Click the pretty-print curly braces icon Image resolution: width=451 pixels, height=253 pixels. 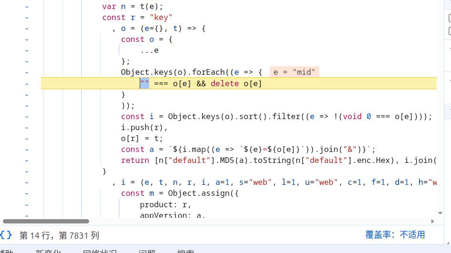click(6, 235)
